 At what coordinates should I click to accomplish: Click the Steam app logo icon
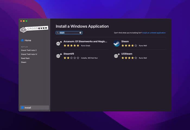(x=117, y=43)
